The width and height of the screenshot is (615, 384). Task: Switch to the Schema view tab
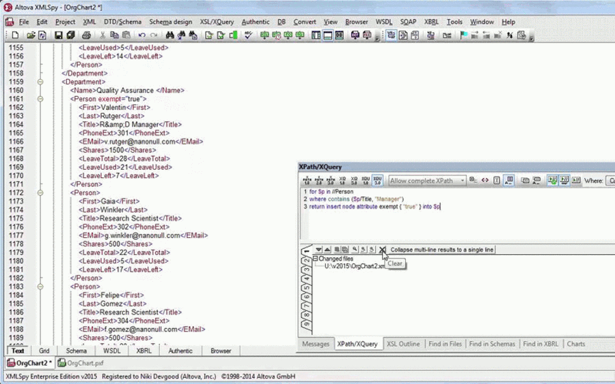coord(76,351)
